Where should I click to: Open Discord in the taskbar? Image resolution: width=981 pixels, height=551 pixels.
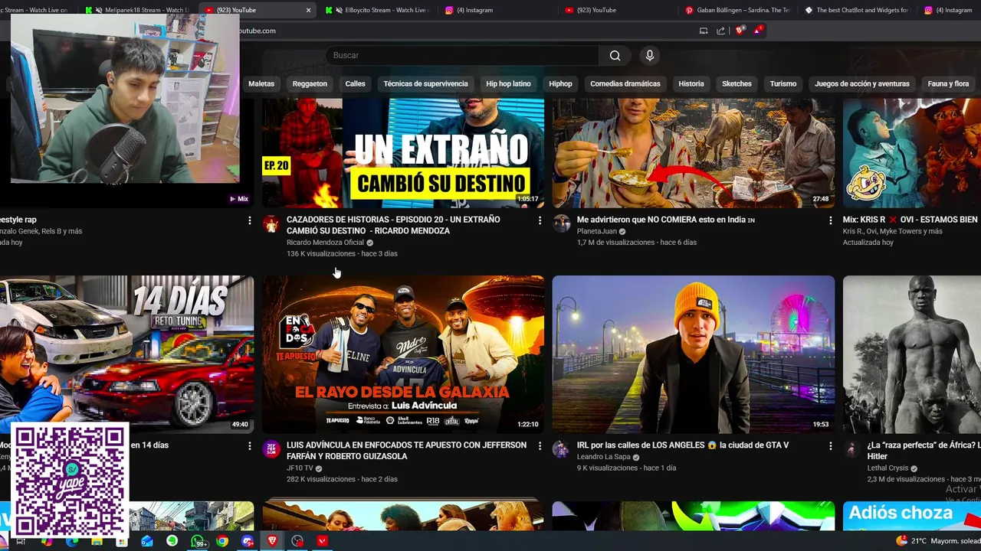(x=247, y=541)
